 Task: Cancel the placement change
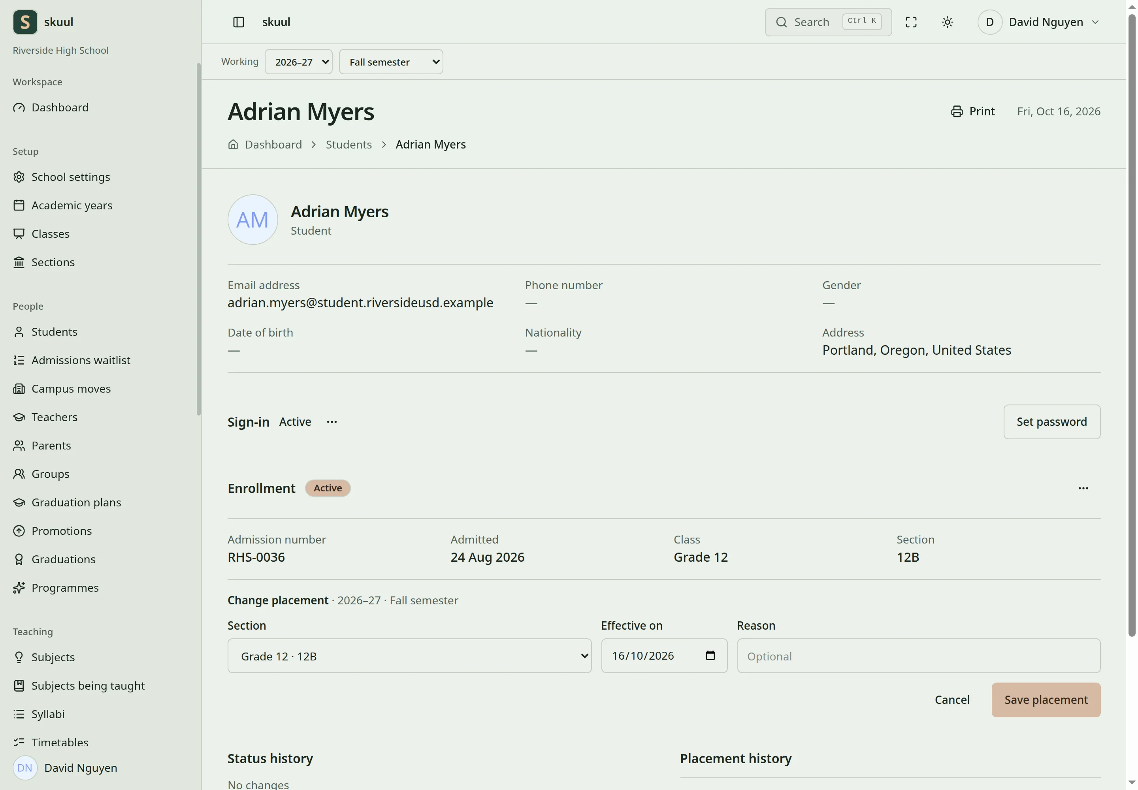click(952, 700)
